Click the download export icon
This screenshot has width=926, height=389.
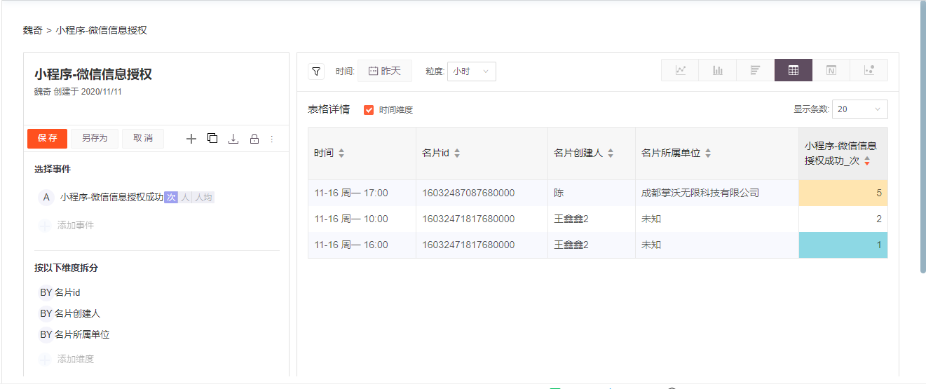[x=233, y=139]
